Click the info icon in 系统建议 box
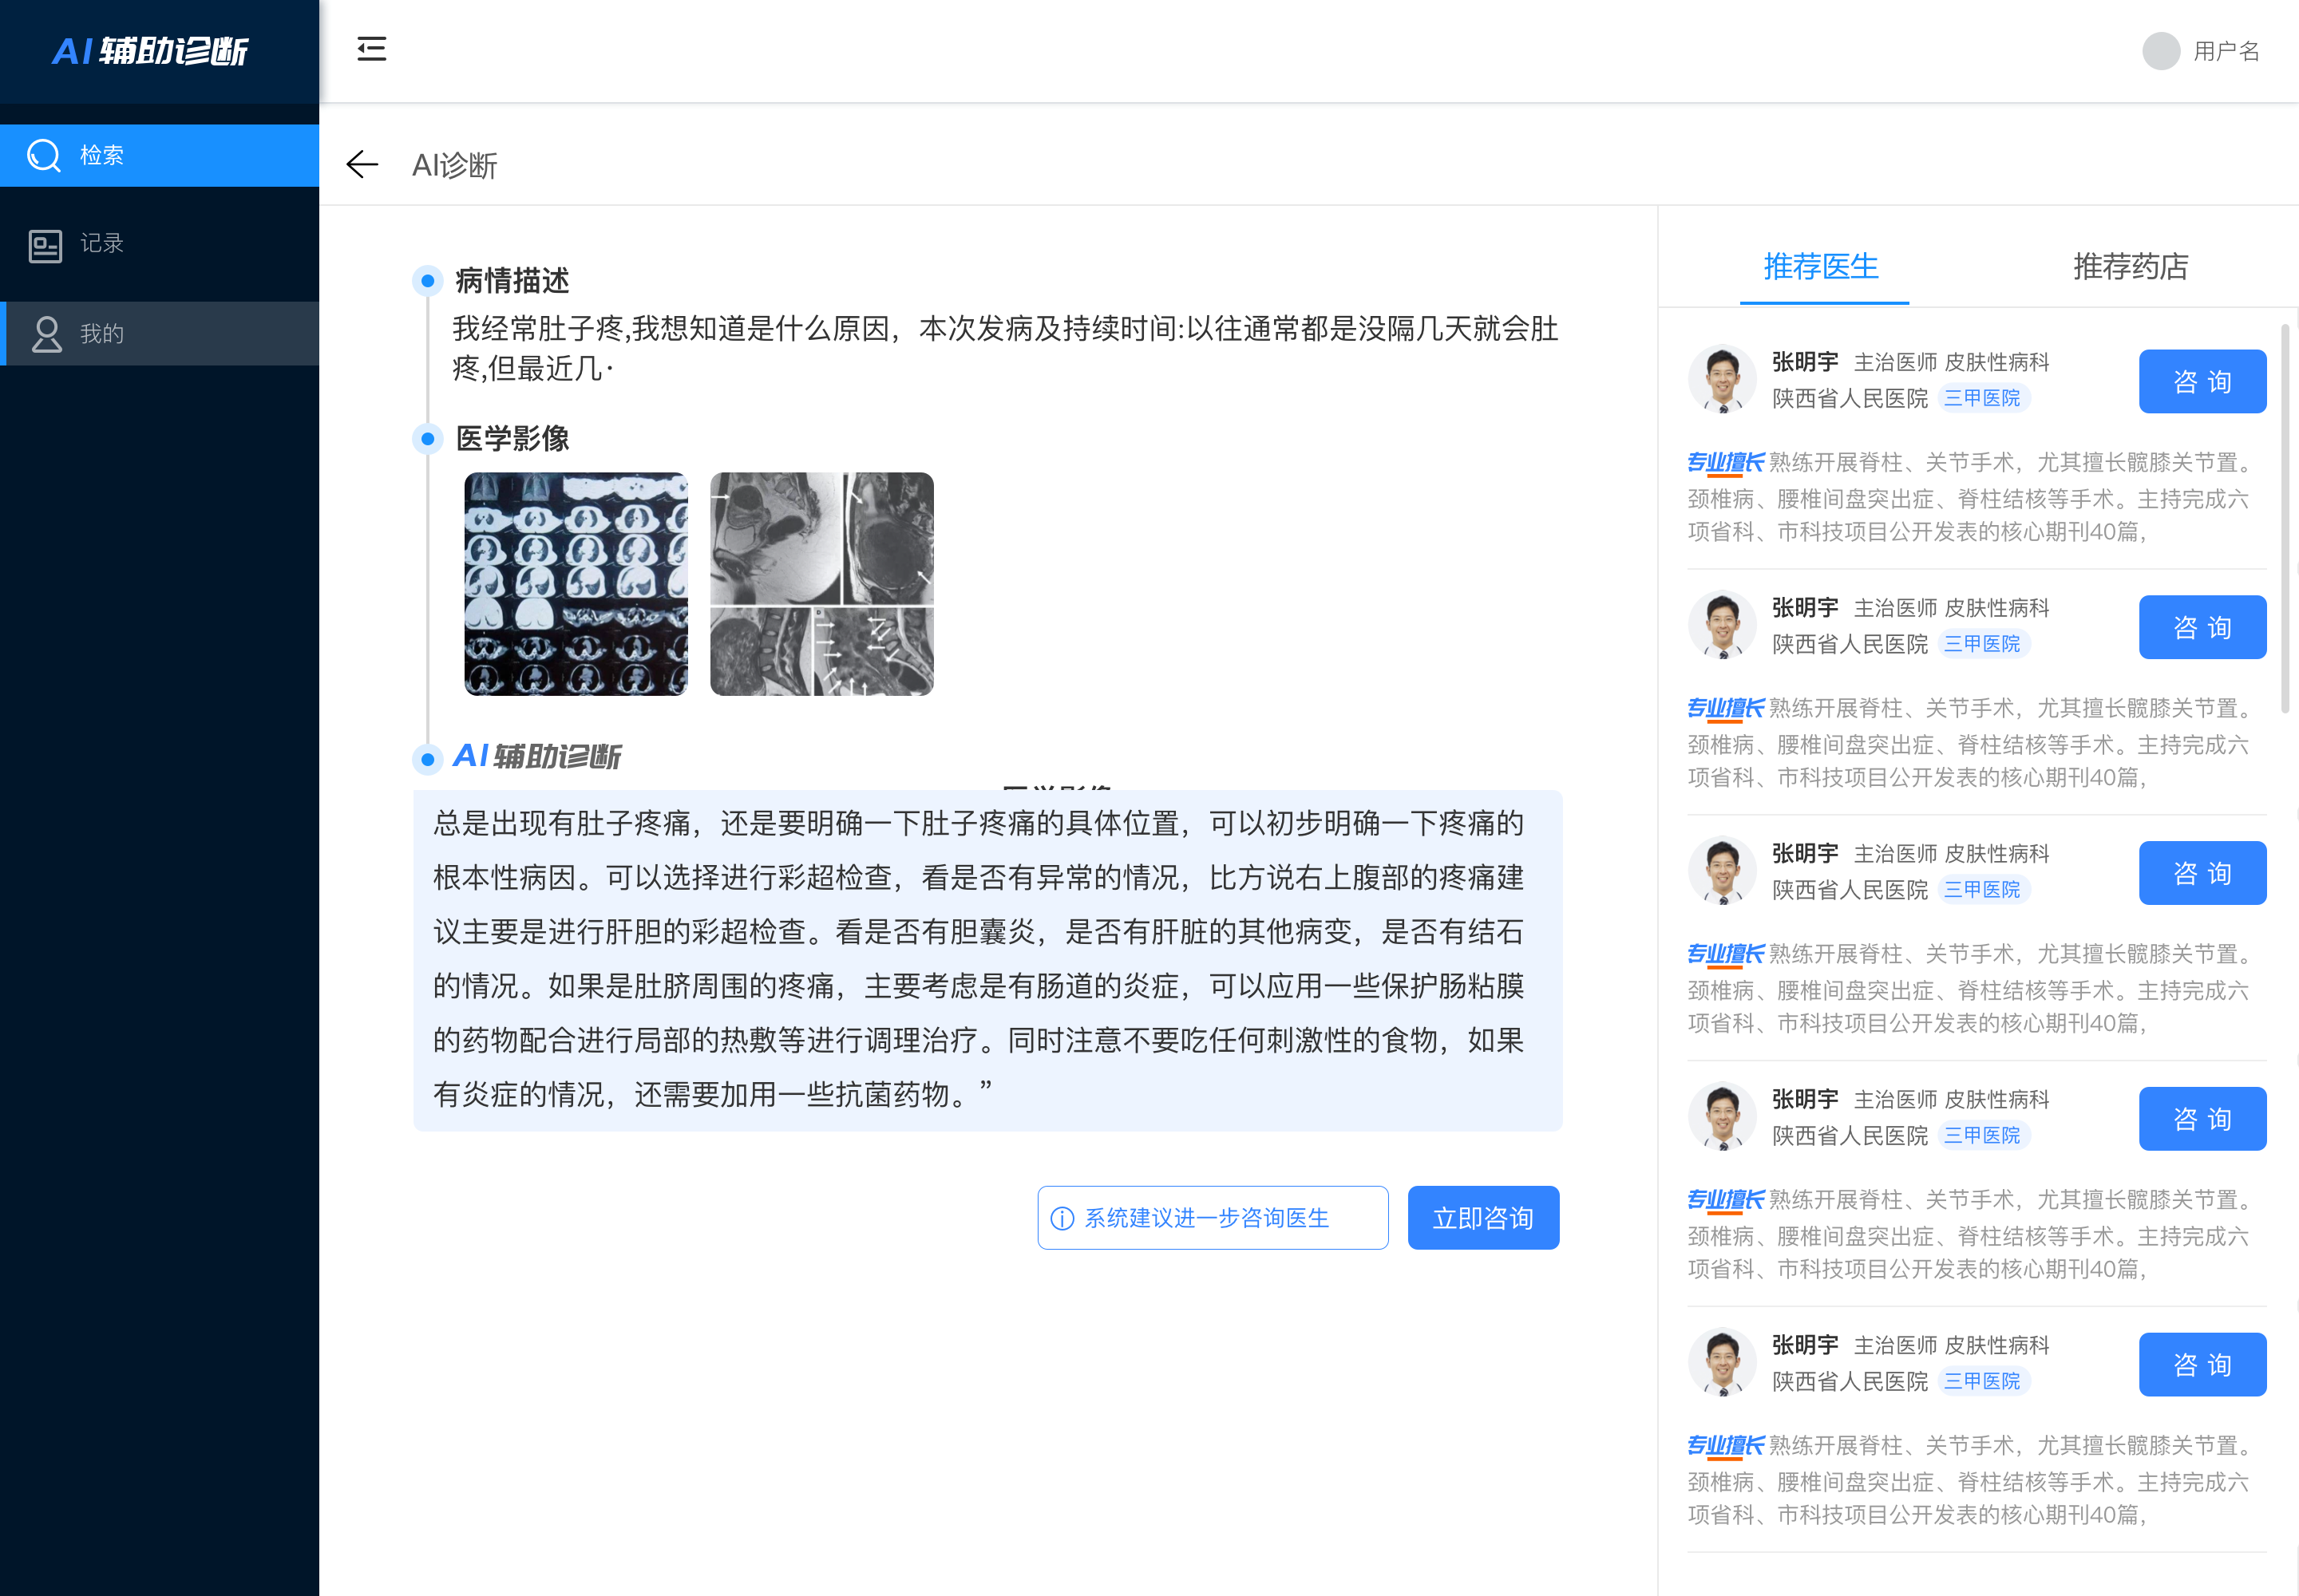This screenshot has width=2299, height=1596. [x=1062, y=1218]
